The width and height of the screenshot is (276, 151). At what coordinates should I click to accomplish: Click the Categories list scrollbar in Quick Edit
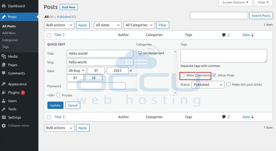[x=175, y=72]
